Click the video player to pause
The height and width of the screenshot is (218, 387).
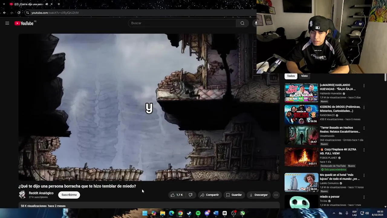[149, 107]
